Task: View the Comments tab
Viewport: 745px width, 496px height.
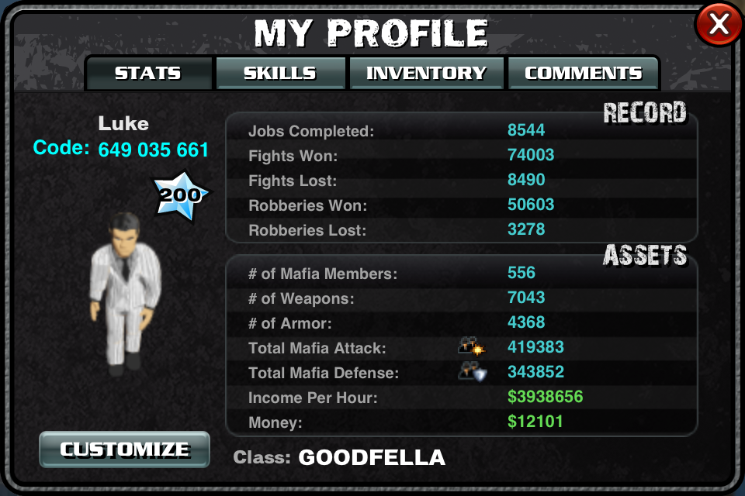Action: point(584,73)
